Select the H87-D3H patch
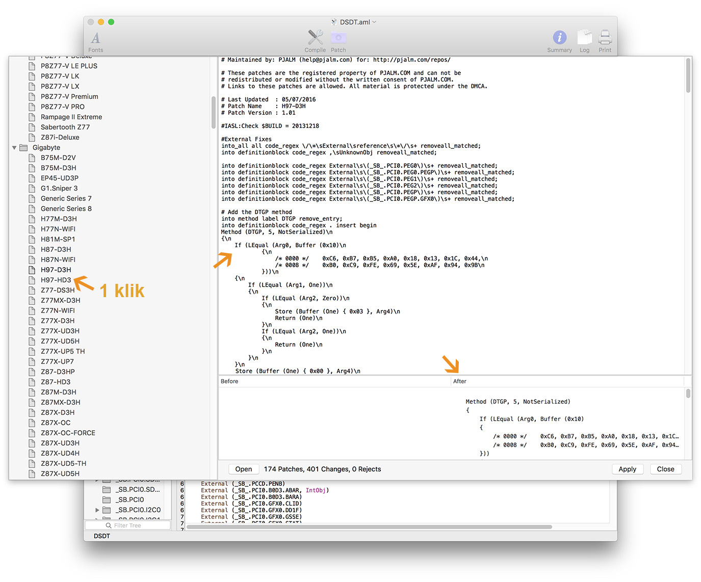Viewport: 701px width, 582px height. (x=56, y=249)
